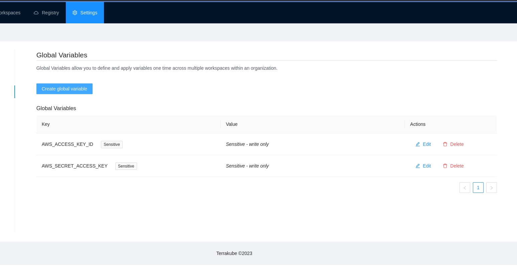Click the Settings gear icon
The height and width of the screenshot is (270, 517).
coord(75,13)
